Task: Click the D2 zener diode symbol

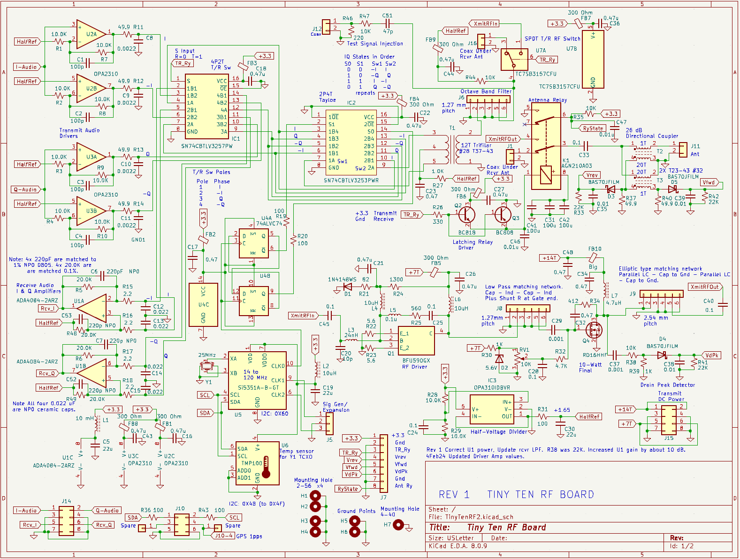Action: click(499, 360)
